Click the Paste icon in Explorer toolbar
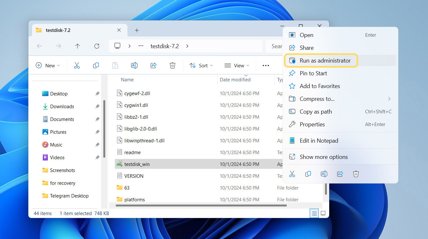The height and width of the screenshot is (239, 428). pyautogui.click(x=115, y=65)
